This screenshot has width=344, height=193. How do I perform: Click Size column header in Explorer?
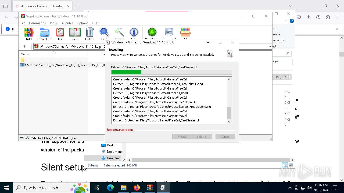click(x=275, y=62)
